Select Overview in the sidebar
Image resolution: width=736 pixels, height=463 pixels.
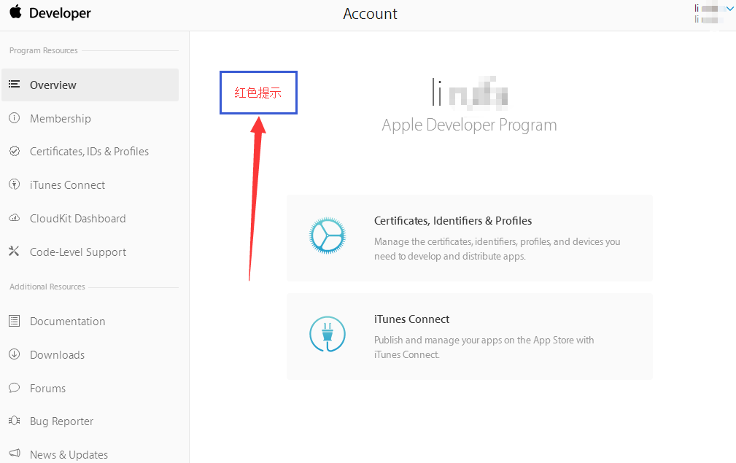pos(90,85)
